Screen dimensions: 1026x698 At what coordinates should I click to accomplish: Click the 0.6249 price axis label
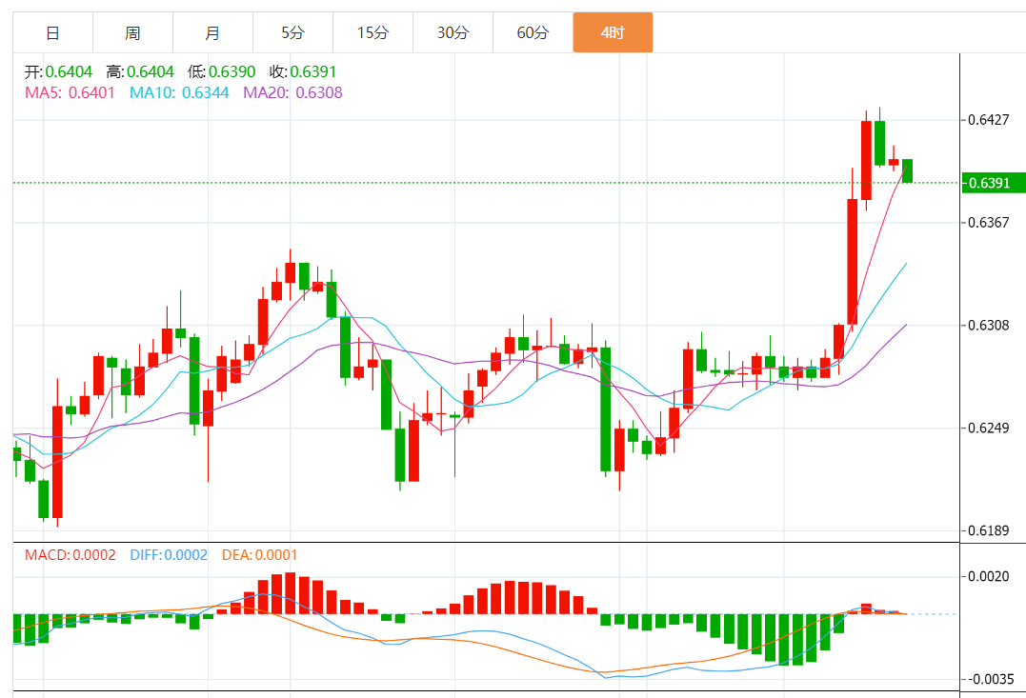click(989, 428)
